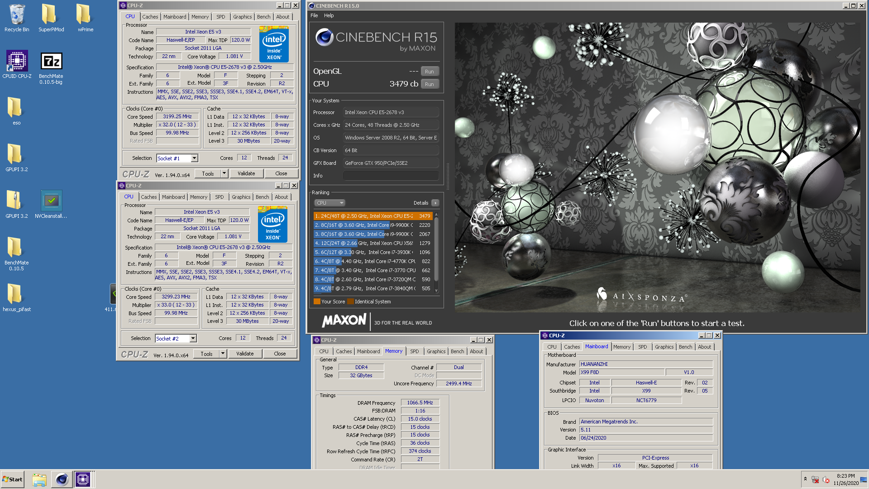Viewport: 869px width, 489px height.
Task: Run the OpenGL test in Cinebench
Action: click(430, 72)
